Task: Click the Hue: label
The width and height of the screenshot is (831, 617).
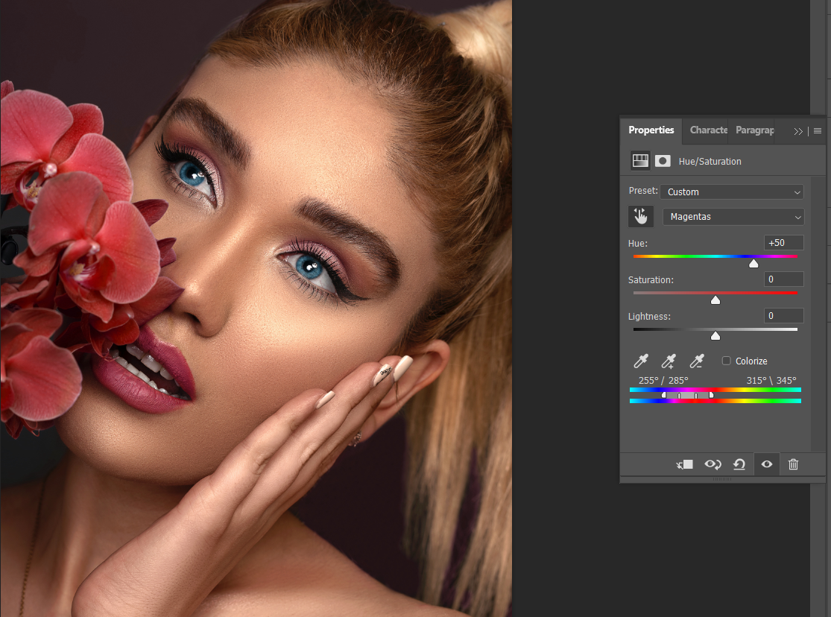Action: pos(637,244)
